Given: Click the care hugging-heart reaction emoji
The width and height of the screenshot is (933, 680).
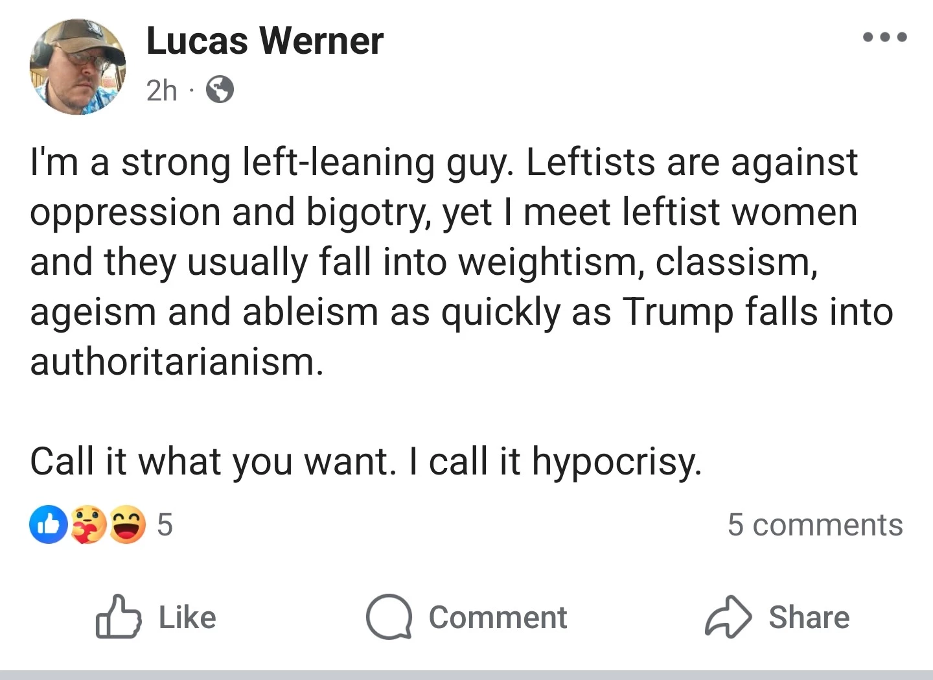Looking at the screenshot, I should (x=88, y=524).
